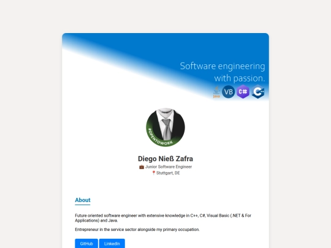Click the red location pin icon
Image resolution: width=331 pixels, height=248 pixels.
coord(153,173)
